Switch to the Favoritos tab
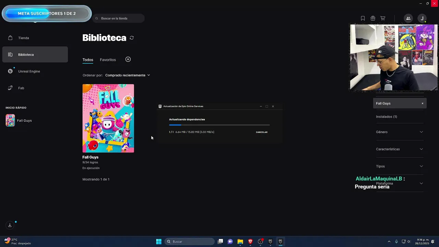 (x=108, y=60)
